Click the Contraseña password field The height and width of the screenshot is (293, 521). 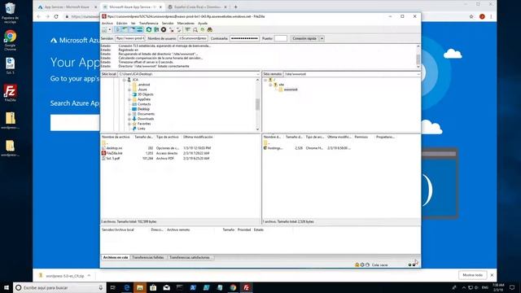244,38
